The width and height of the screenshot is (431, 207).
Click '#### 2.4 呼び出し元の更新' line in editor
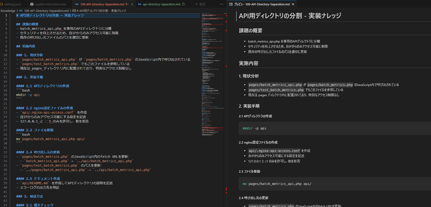38,152
